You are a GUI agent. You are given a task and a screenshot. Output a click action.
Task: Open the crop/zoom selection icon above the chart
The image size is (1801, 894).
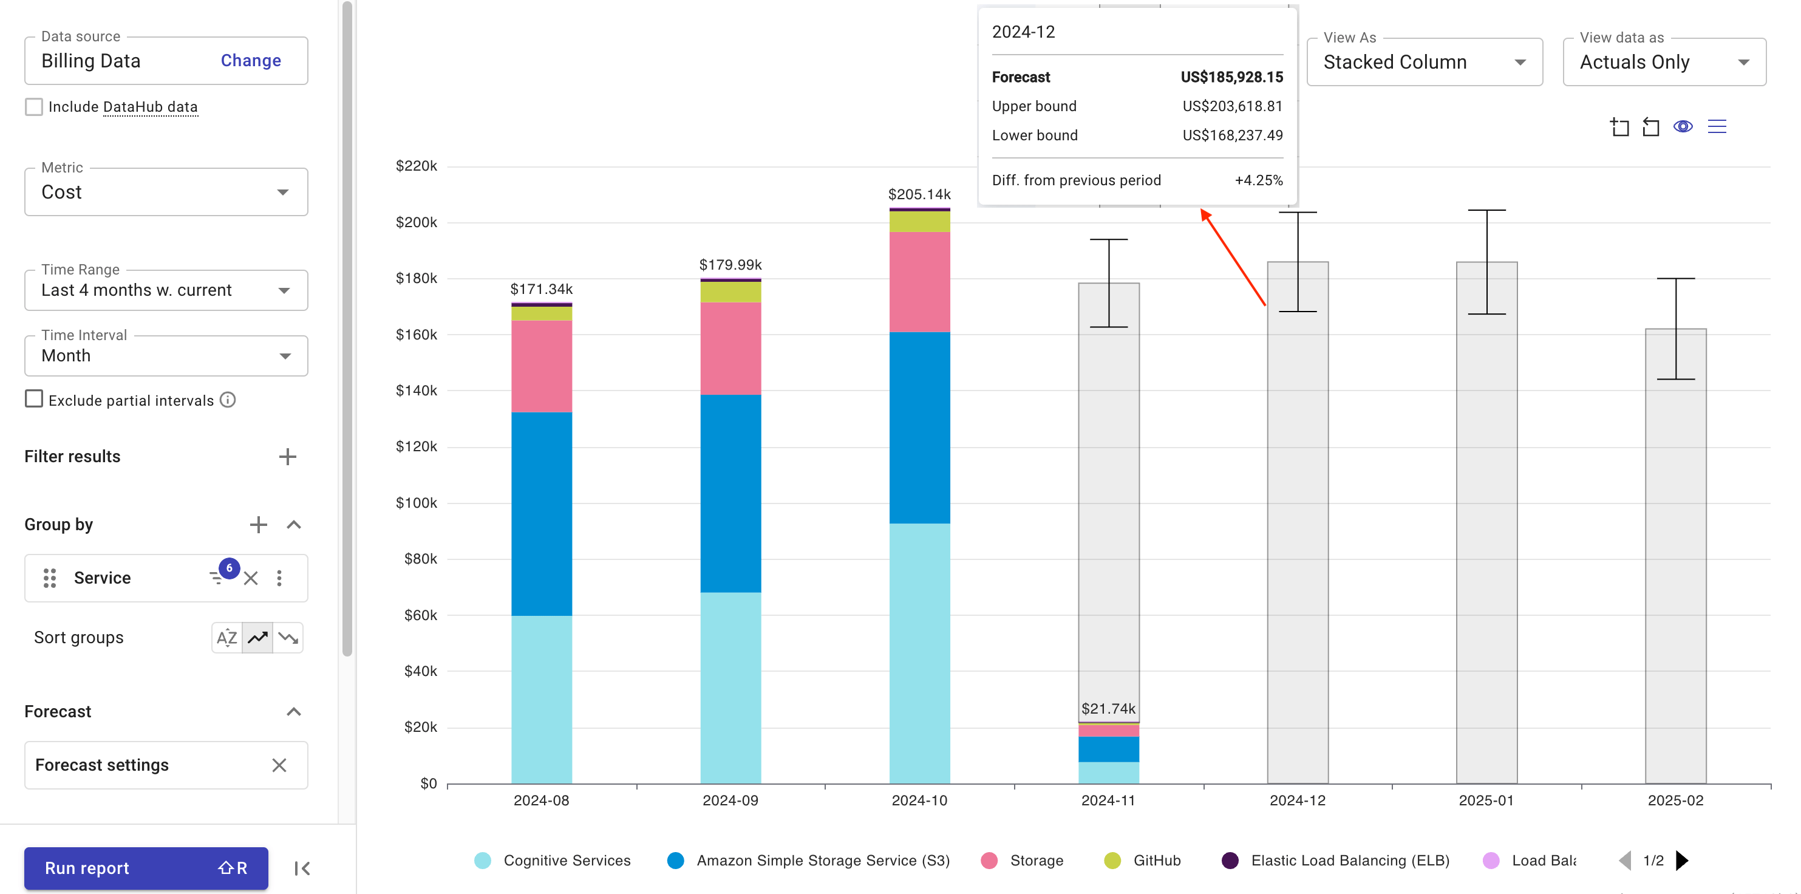coord(1621,126)
